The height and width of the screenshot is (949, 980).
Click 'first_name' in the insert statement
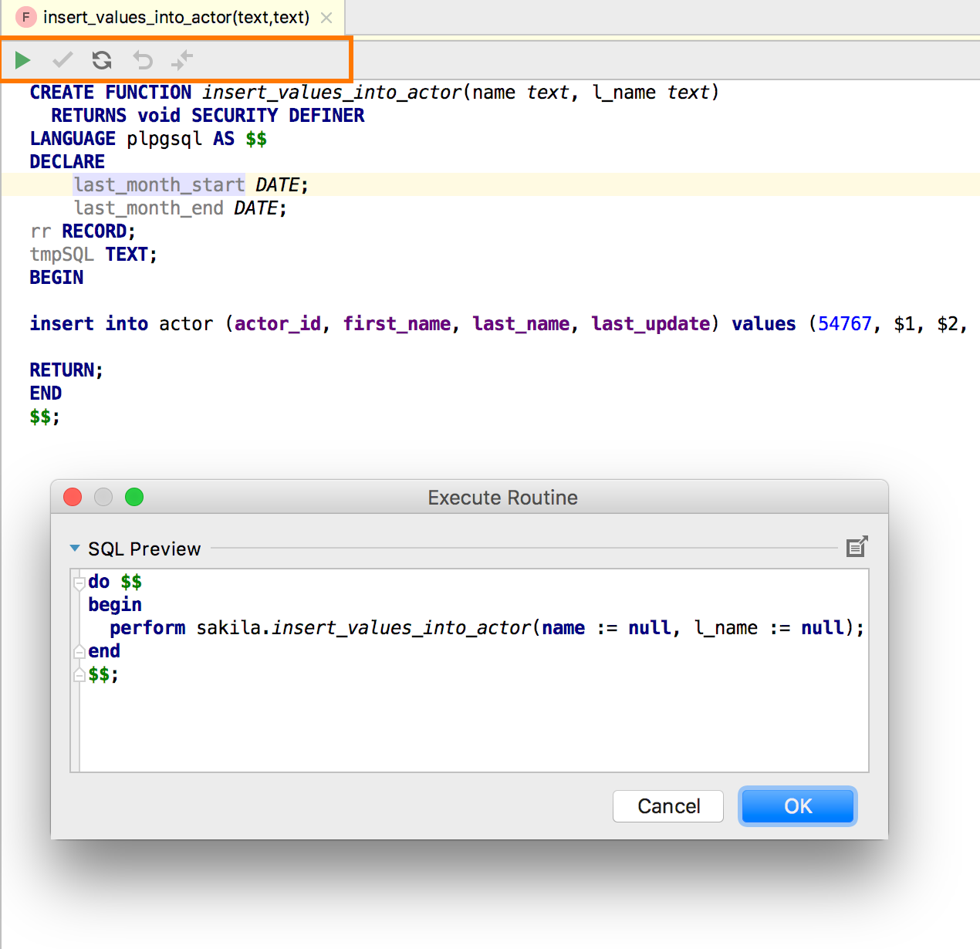pos(397,324)
